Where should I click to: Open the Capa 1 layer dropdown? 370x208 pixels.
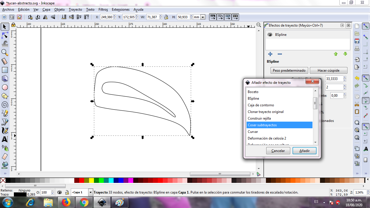click(90, 192)
